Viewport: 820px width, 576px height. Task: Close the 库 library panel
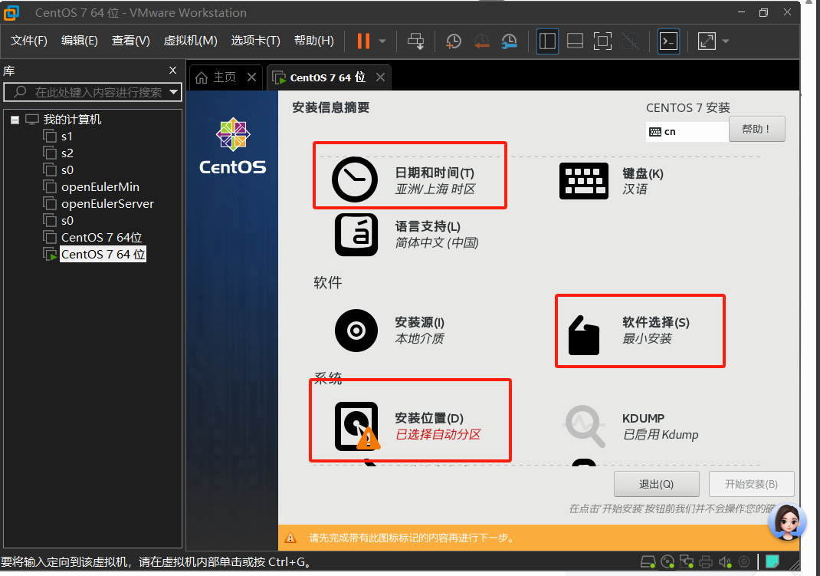[172, 70]
